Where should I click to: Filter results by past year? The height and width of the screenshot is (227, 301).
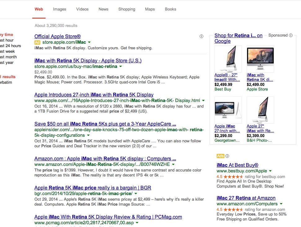[x=7, y=62]
